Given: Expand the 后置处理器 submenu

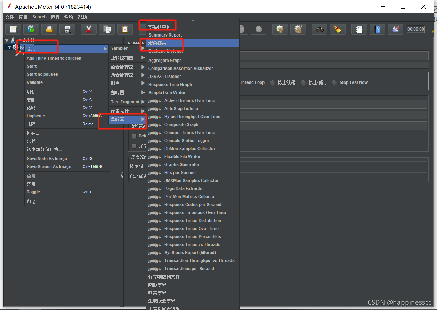Looking at the screenshot, I should 128,75.
